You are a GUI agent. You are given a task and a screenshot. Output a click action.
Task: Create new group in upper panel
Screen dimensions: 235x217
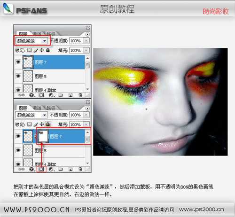click(61, 95)
